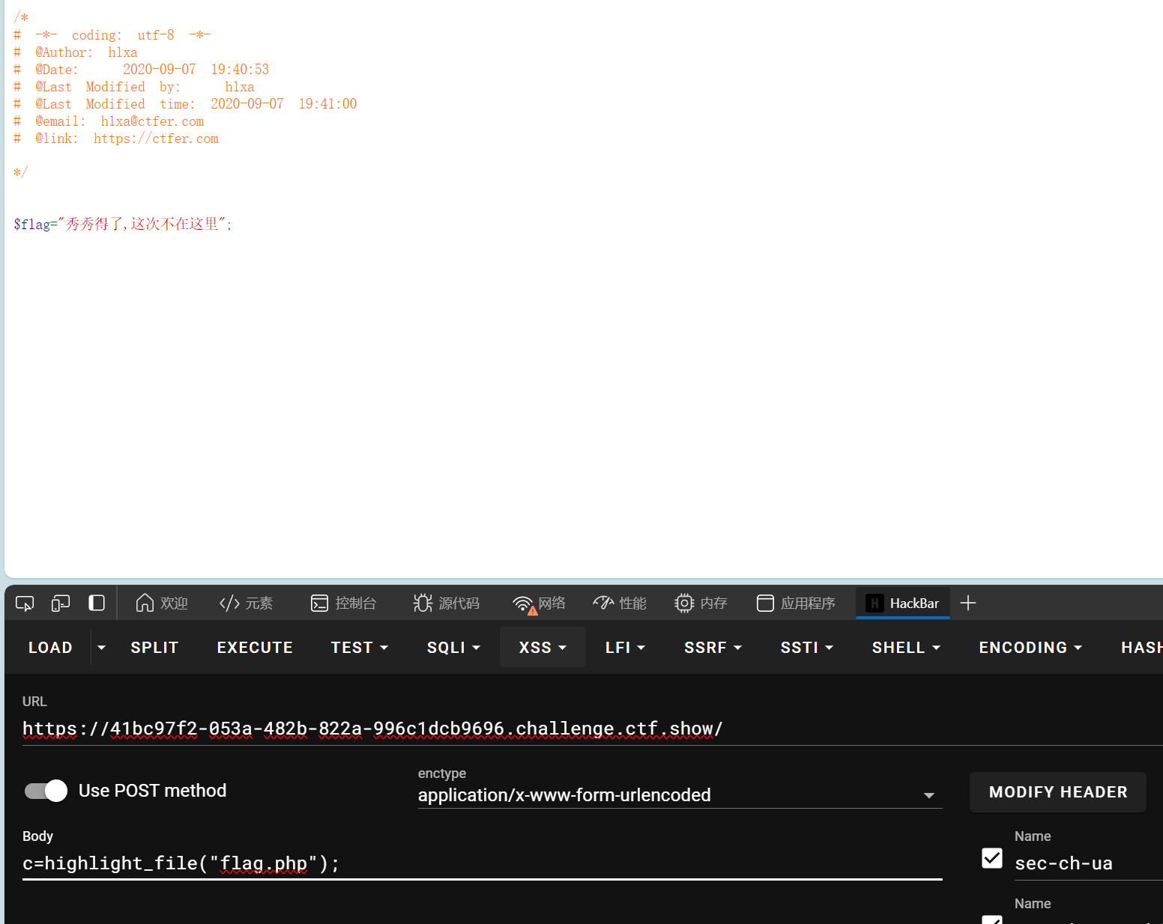Image resolution: width=1163 pixels, height=924 pixels.
Task: Open the ENCODING menu
Action: (x=1030, y=648)
